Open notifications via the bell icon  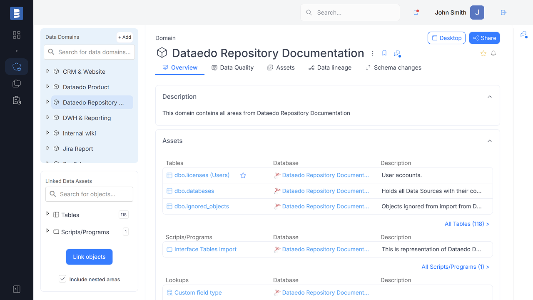tap(494, 53)
